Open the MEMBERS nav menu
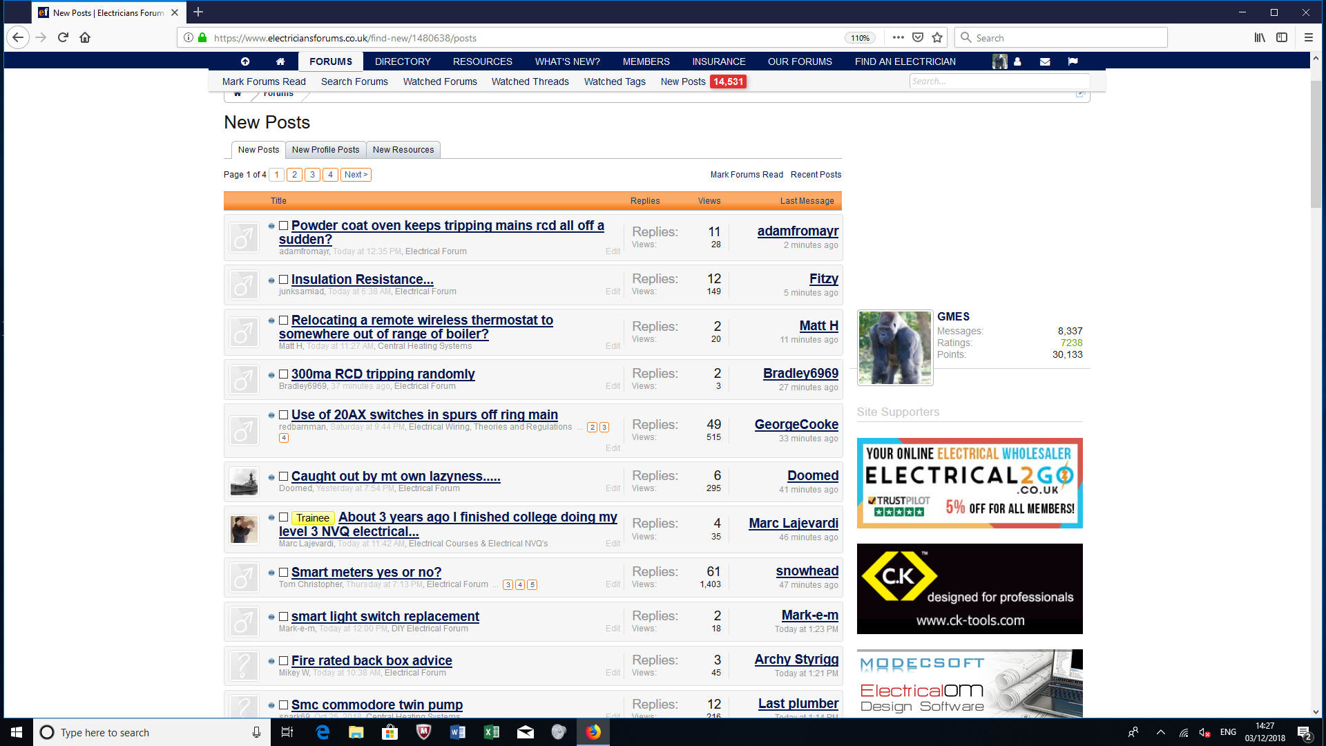This screenshot has width=1326, height=746. click(646, 61)
